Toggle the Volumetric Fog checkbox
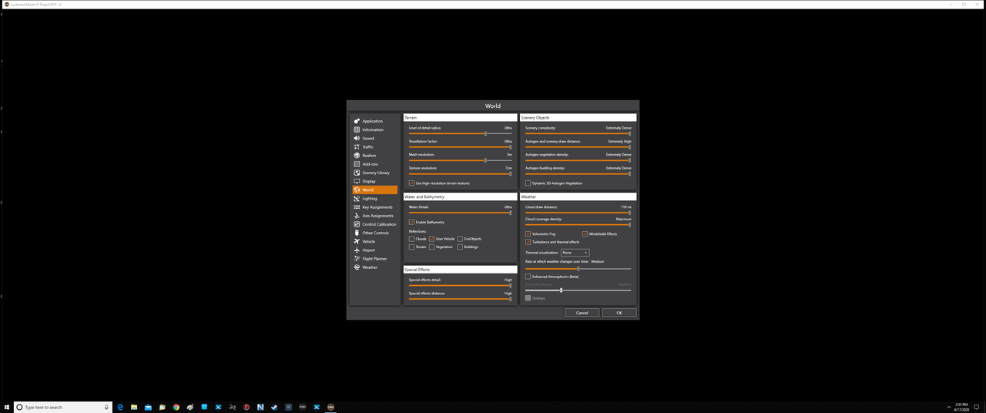 click(528, 233)
